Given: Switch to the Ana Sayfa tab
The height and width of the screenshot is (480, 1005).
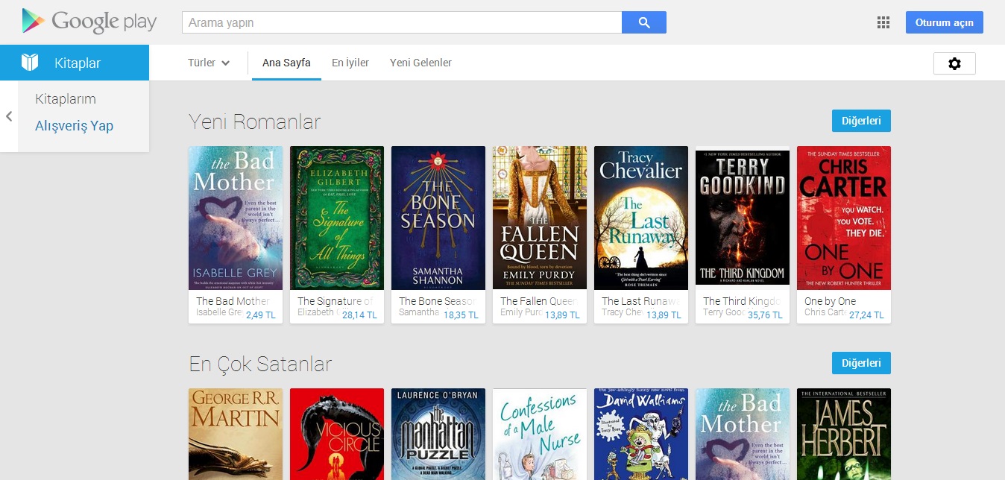Looking at the screenshot, I should click(286, 63).
